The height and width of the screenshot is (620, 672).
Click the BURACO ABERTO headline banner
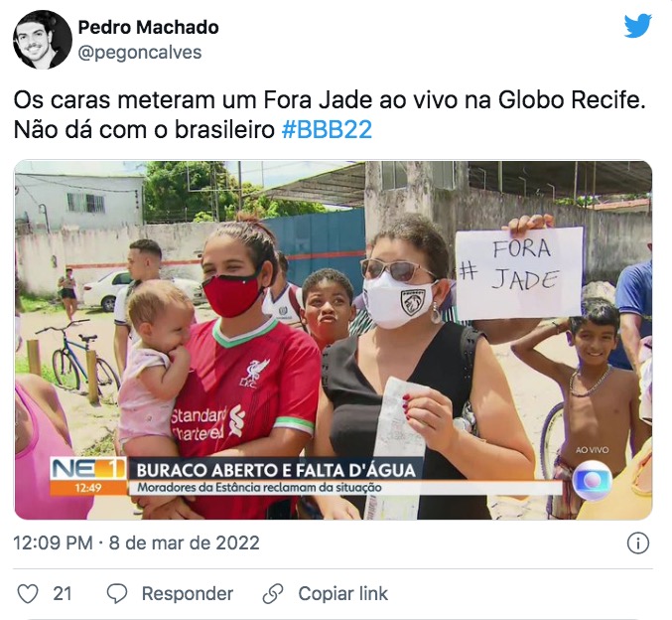coord(276,469)
